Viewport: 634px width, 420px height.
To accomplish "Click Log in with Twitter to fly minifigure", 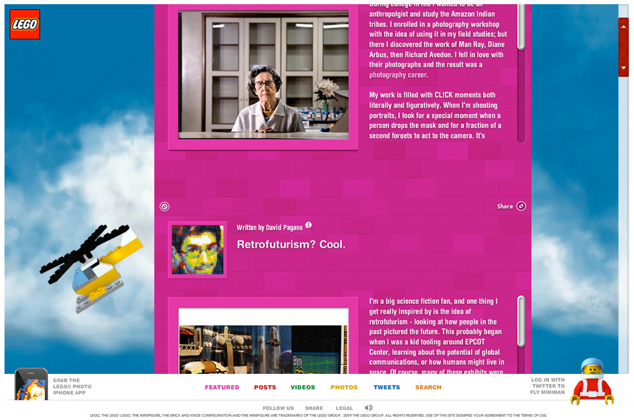I will tap(547, 386).
